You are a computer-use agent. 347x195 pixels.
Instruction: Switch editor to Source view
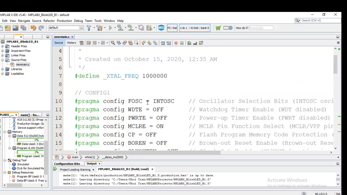pyautogui.click(x=59, y=43)
